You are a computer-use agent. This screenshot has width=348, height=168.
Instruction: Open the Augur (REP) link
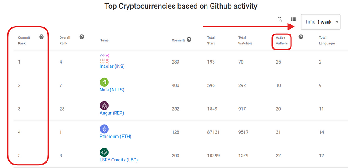(112, 113)
